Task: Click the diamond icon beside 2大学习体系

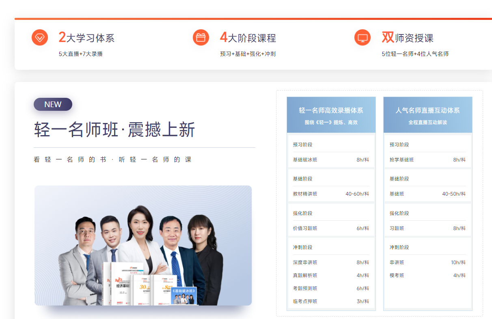Action: (x=40, y=38)
